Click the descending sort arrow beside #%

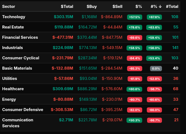pyautogui.click(x=160, y=6)
